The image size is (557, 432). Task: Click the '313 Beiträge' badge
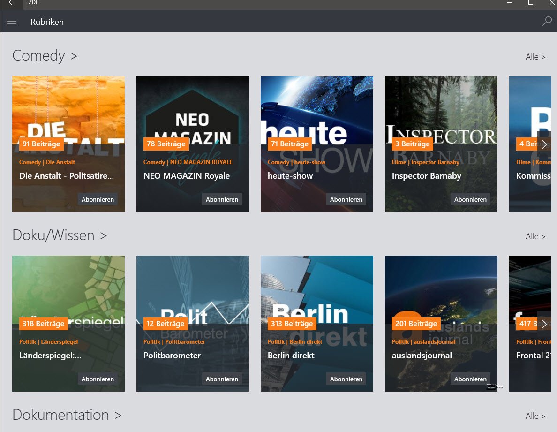pos(292,324)
